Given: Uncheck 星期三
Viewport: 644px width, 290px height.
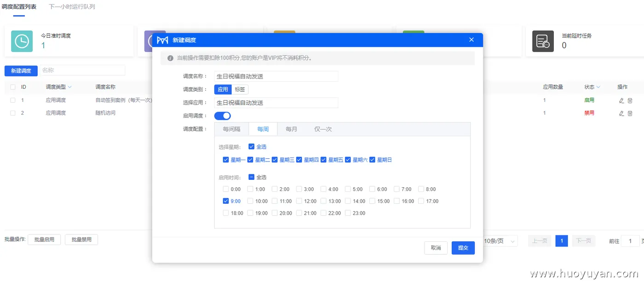Looking at the screenshot, I should [x=275, y=160].
